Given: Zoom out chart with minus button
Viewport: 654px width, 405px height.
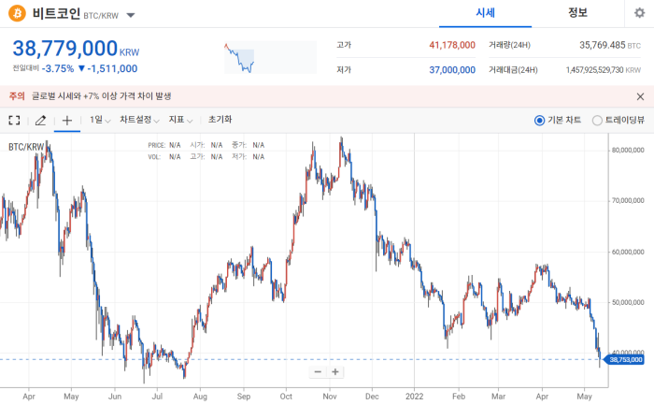Looking at the screenshot, I should click(x=318, y=371).
